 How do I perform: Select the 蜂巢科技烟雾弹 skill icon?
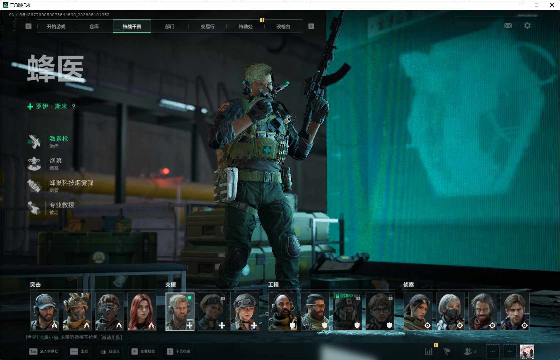click(34, 186)
